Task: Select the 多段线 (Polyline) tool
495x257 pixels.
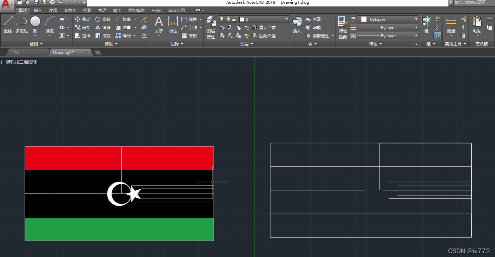Action: [x=22, y=25]
